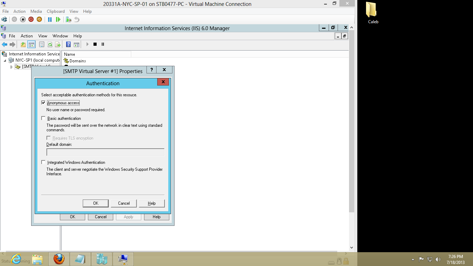Pause the virtual machine with blue pause icon

coord(50,19)
